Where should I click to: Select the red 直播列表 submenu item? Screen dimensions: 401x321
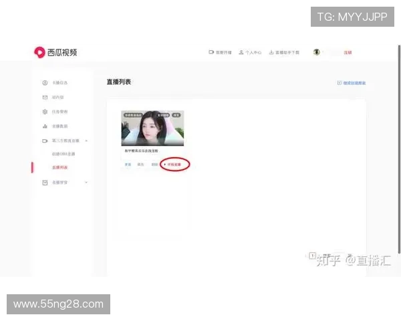click(60, 167)
